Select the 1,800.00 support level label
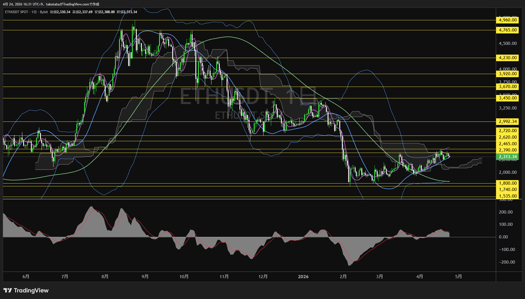 [508, 183]
